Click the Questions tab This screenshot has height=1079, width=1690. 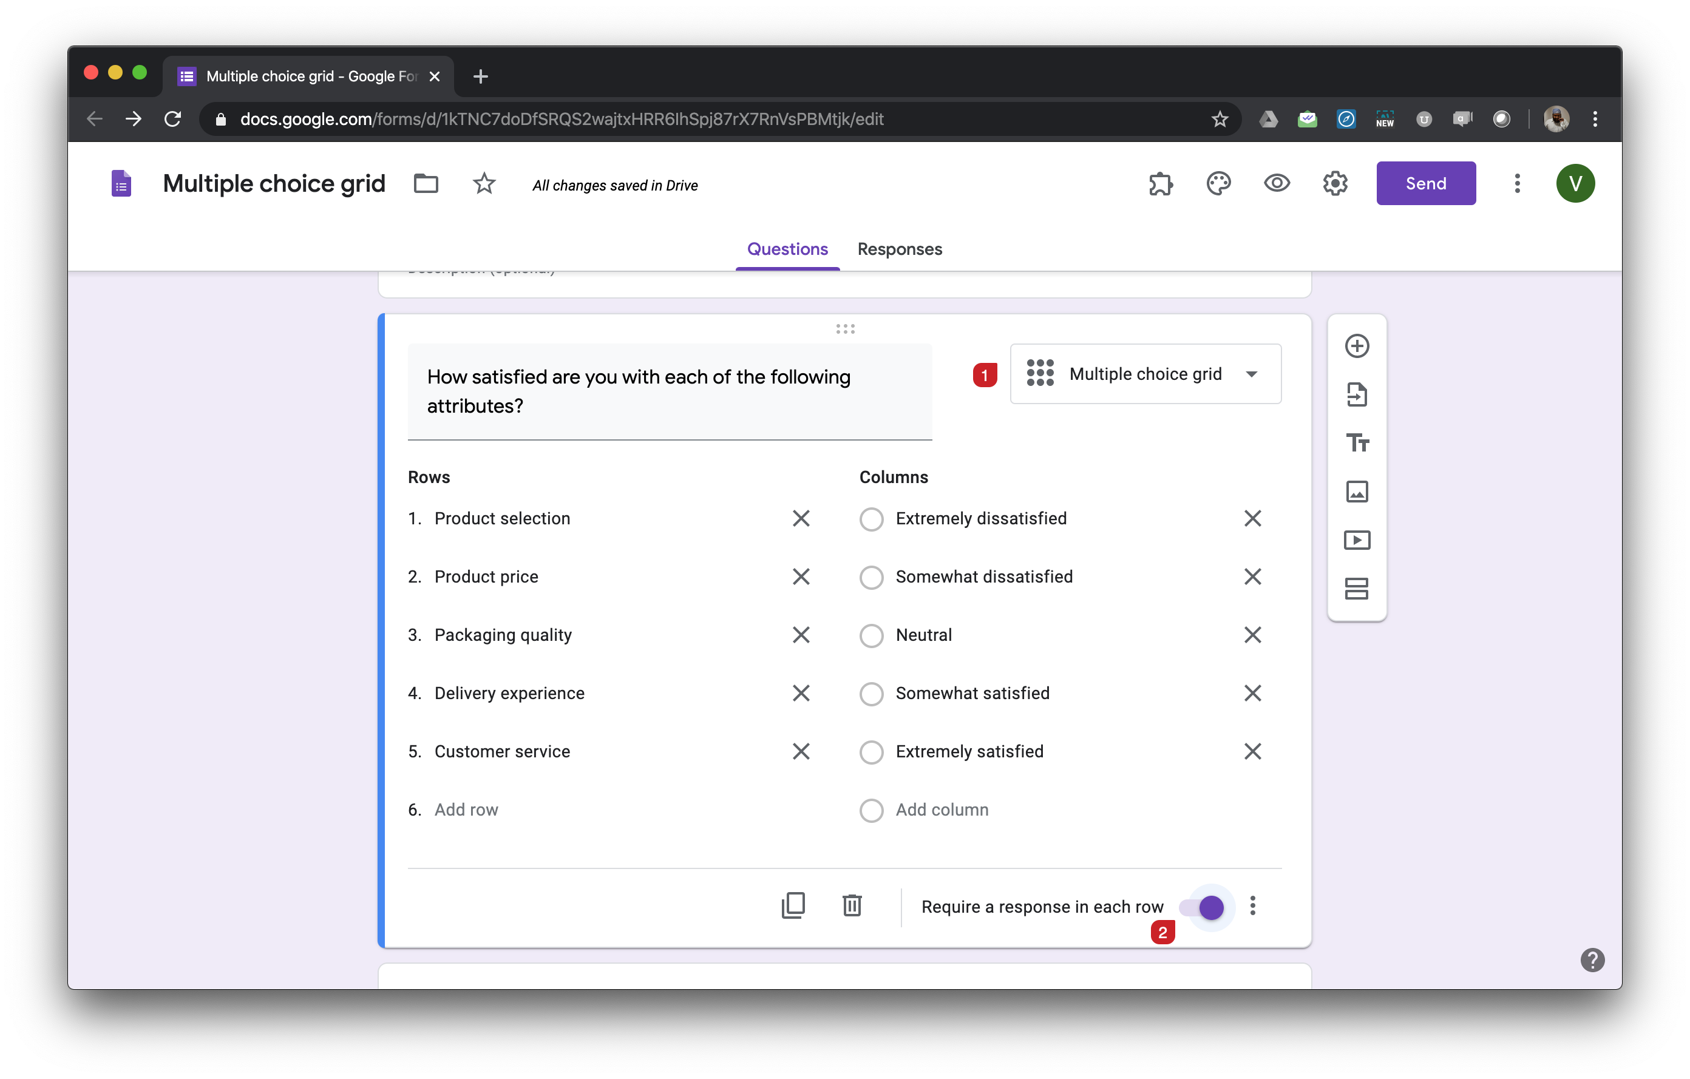coord(787,249)
